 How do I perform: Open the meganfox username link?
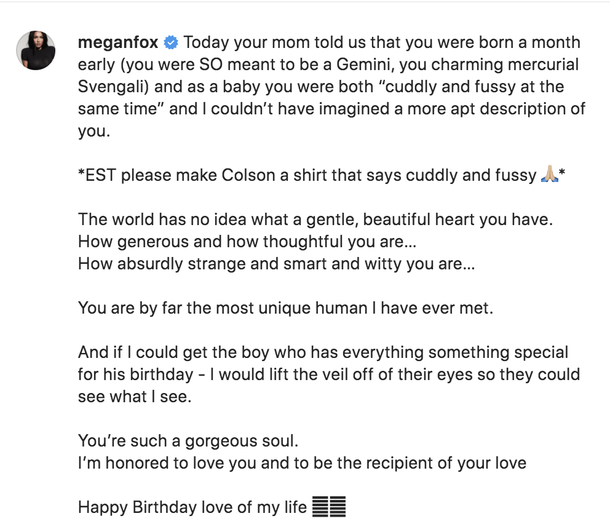pyautogui.click(x=119, y=43)
